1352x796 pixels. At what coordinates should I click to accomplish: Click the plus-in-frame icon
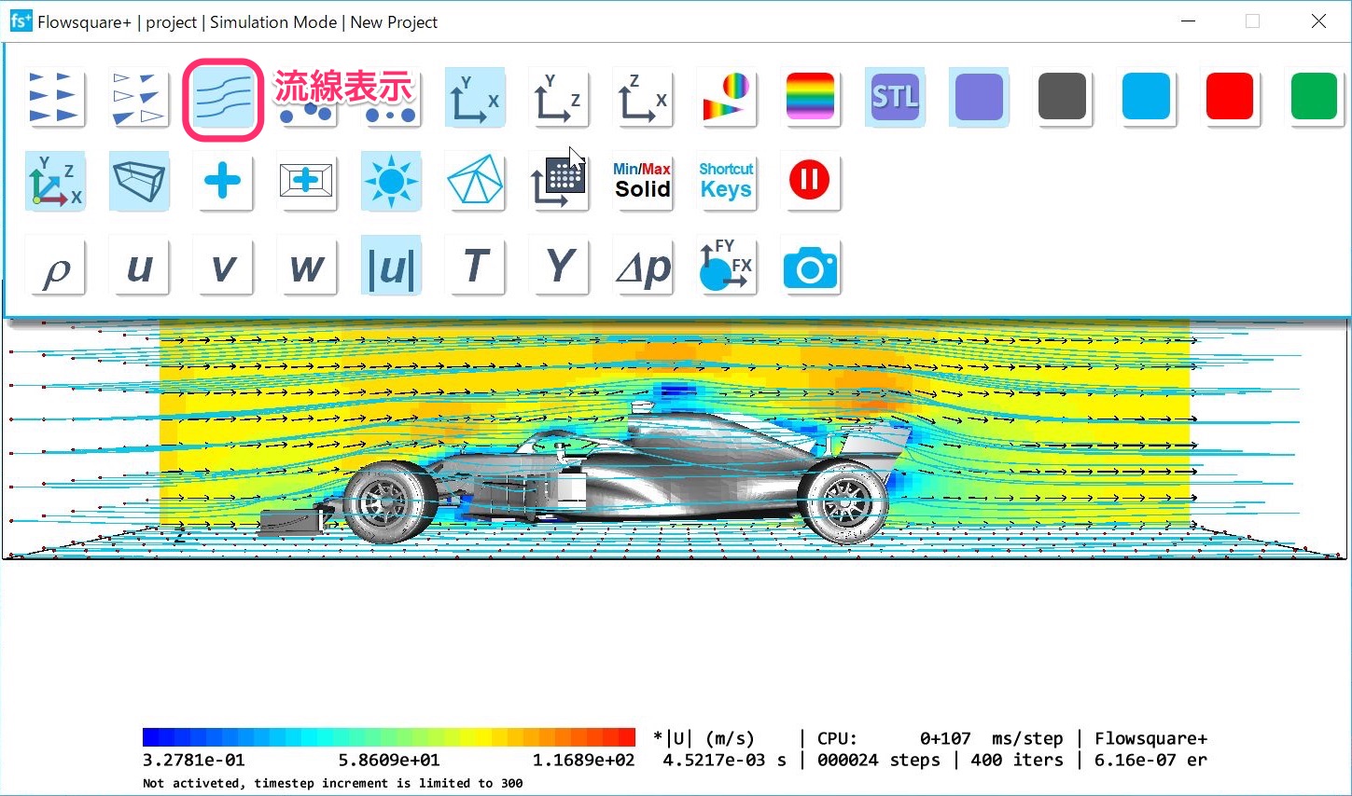pos(307,181)
